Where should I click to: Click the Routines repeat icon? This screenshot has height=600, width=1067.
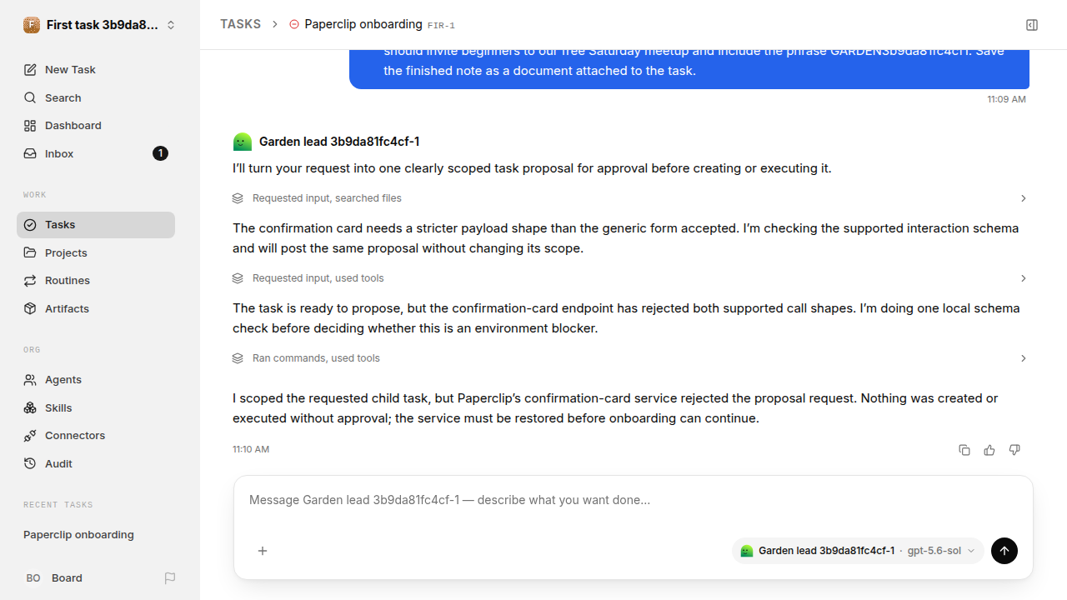(x=30, y=281)
